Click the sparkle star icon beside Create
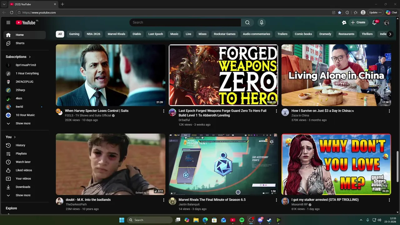 coord(344,22)
